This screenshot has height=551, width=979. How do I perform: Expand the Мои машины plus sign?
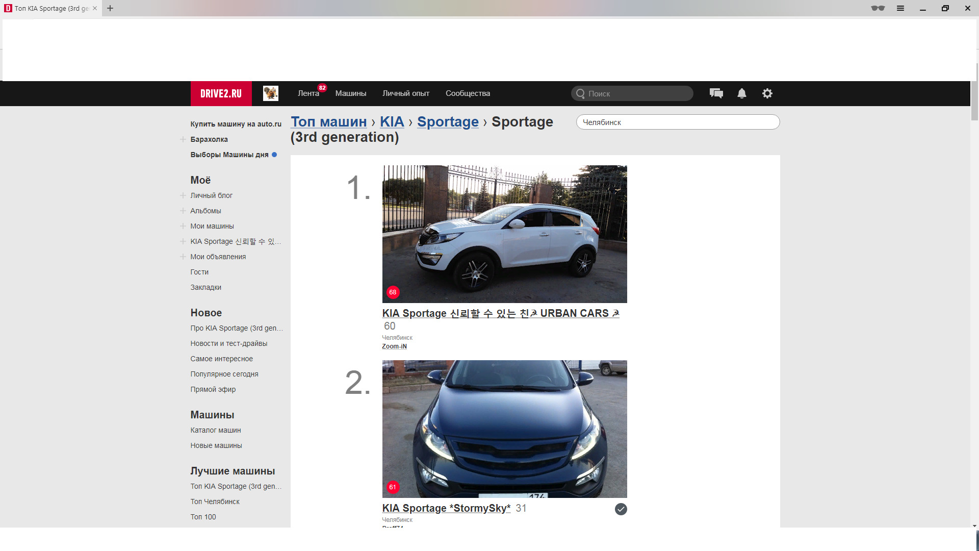[x=183, y=226]
